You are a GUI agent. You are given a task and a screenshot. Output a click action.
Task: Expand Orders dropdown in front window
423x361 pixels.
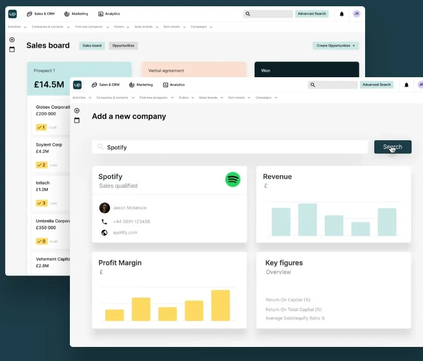click(186, 98)
